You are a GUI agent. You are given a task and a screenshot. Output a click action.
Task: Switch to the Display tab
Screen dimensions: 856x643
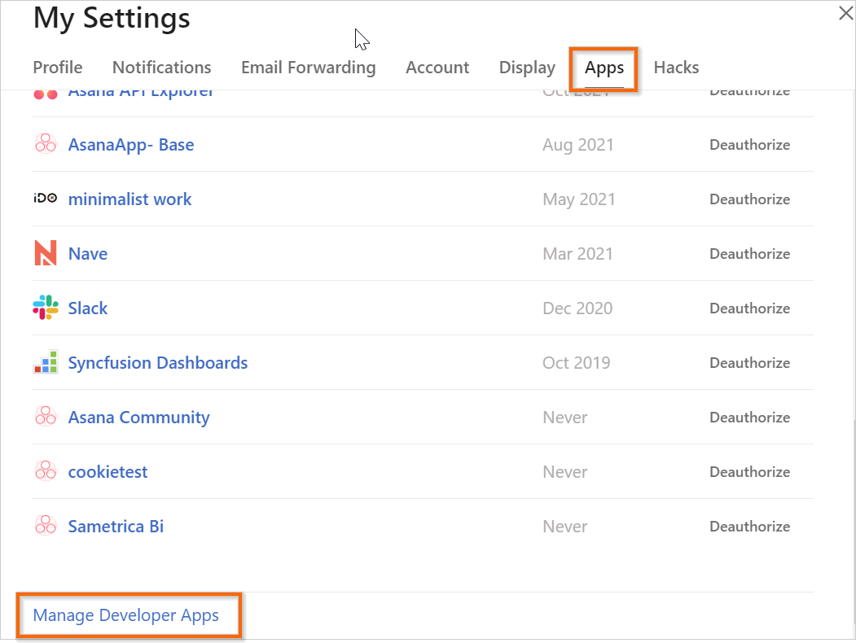point(527,67)
